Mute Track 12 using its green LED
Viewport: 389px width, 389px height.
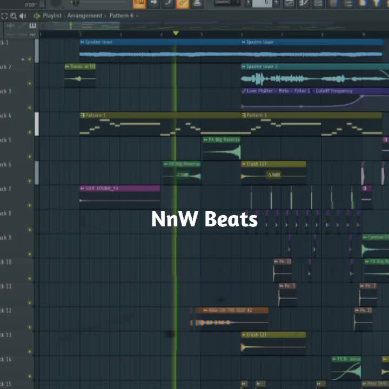coord(30,327)
